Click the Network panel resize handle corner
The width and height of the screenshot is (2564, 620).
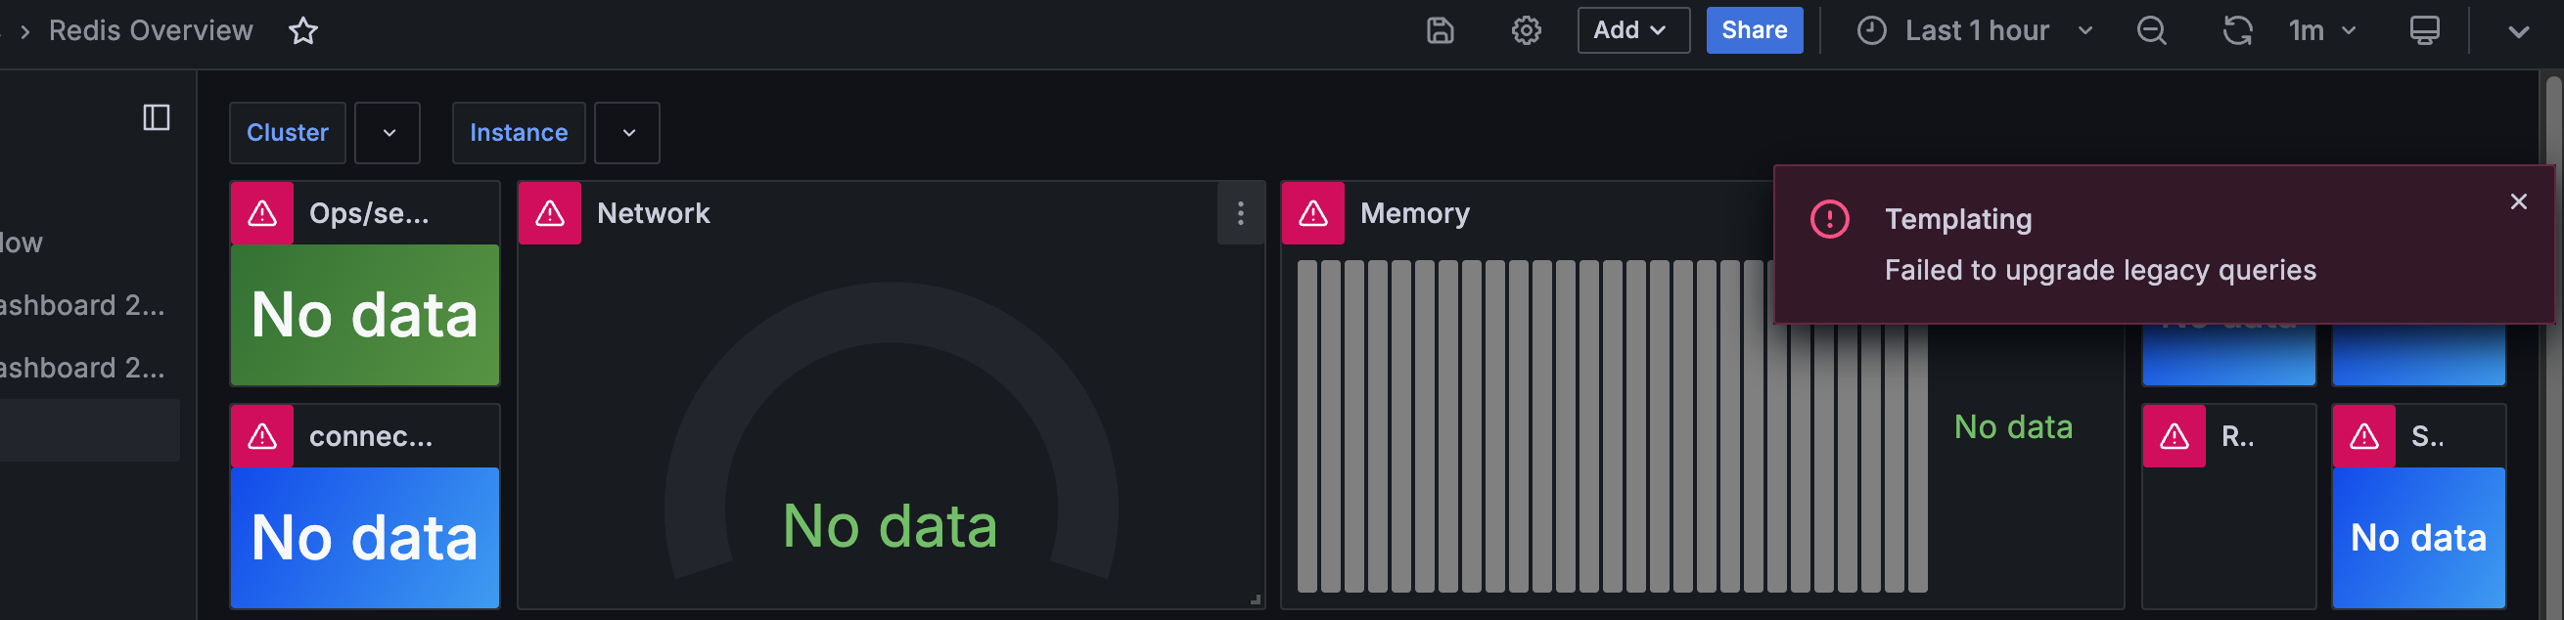tap(1257, 599)
